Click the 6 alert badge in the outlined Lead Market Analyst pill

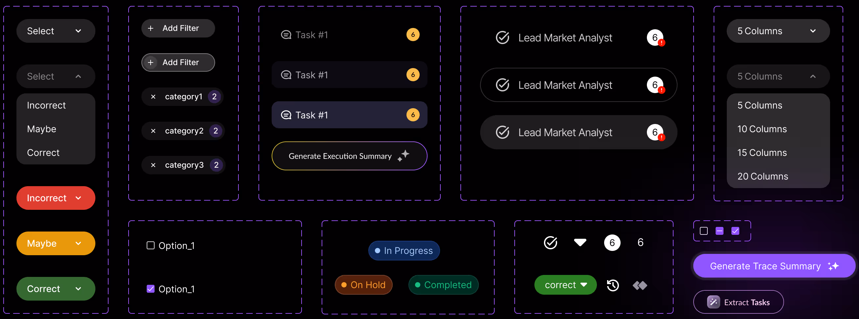tap(655, 85)
